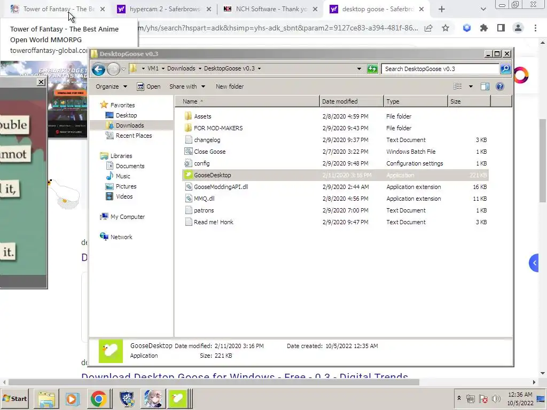Image resolution: width=547 pixels, height=410 pixels.
Task: Bookmark this page with star icon
Action: pyautogui.click(x=446, y=28)
